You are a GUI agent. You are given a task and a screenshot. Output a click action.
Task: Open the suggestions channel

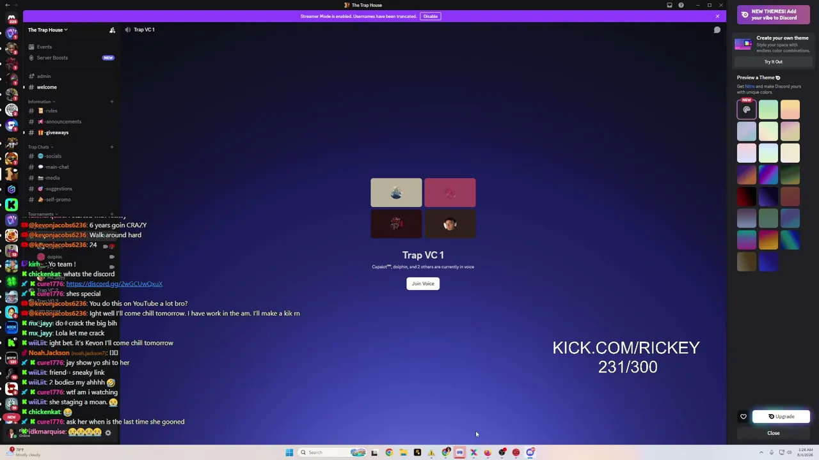(x=70, y=188)
